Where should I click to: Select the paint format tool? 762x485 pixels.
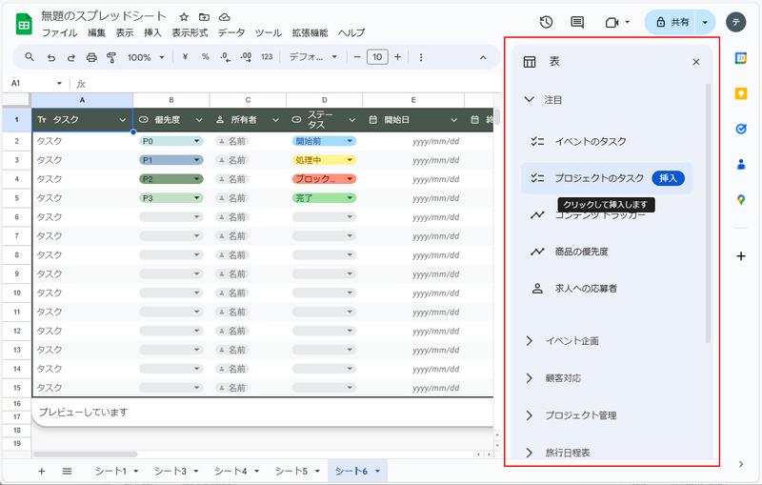111,57
